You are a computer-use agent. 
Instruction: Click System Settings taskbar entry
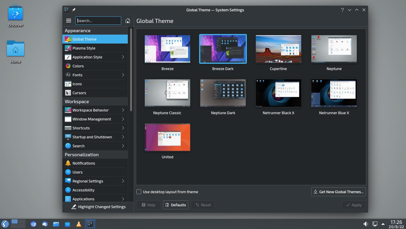(90, 224)
